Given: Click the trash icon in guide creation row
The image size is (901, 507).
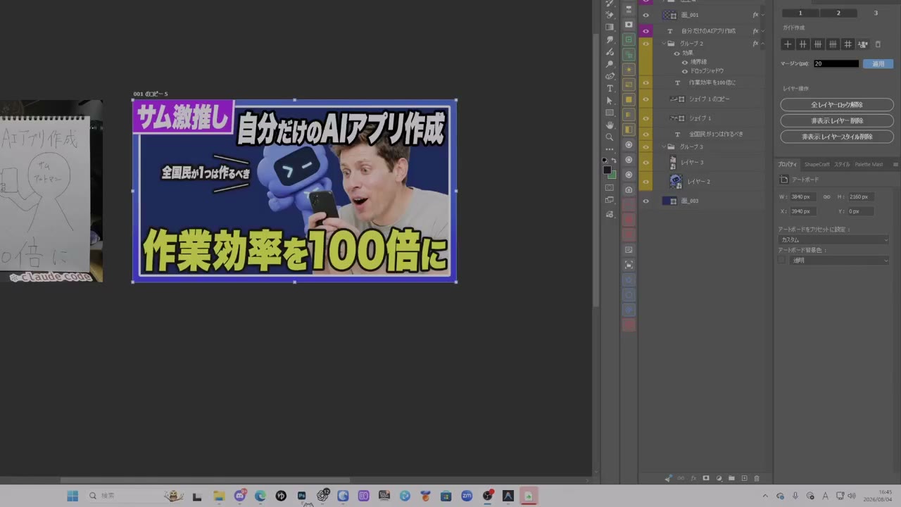Looking at the screenshot, I should [878, 44].
